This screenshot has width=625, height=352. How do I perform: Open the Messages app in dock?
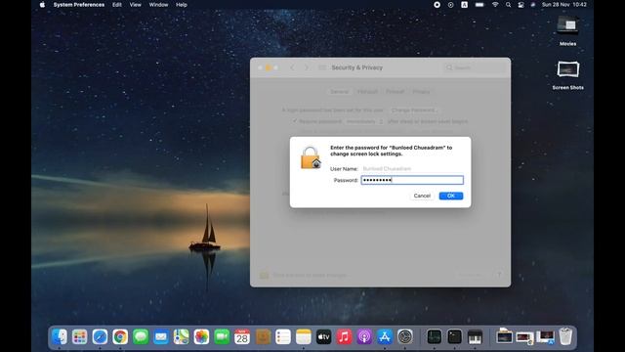[141, 336]
